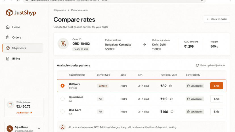This screenshot has height=132, width=235.
Task: Click the browser address bar
Action: point(114,1)
